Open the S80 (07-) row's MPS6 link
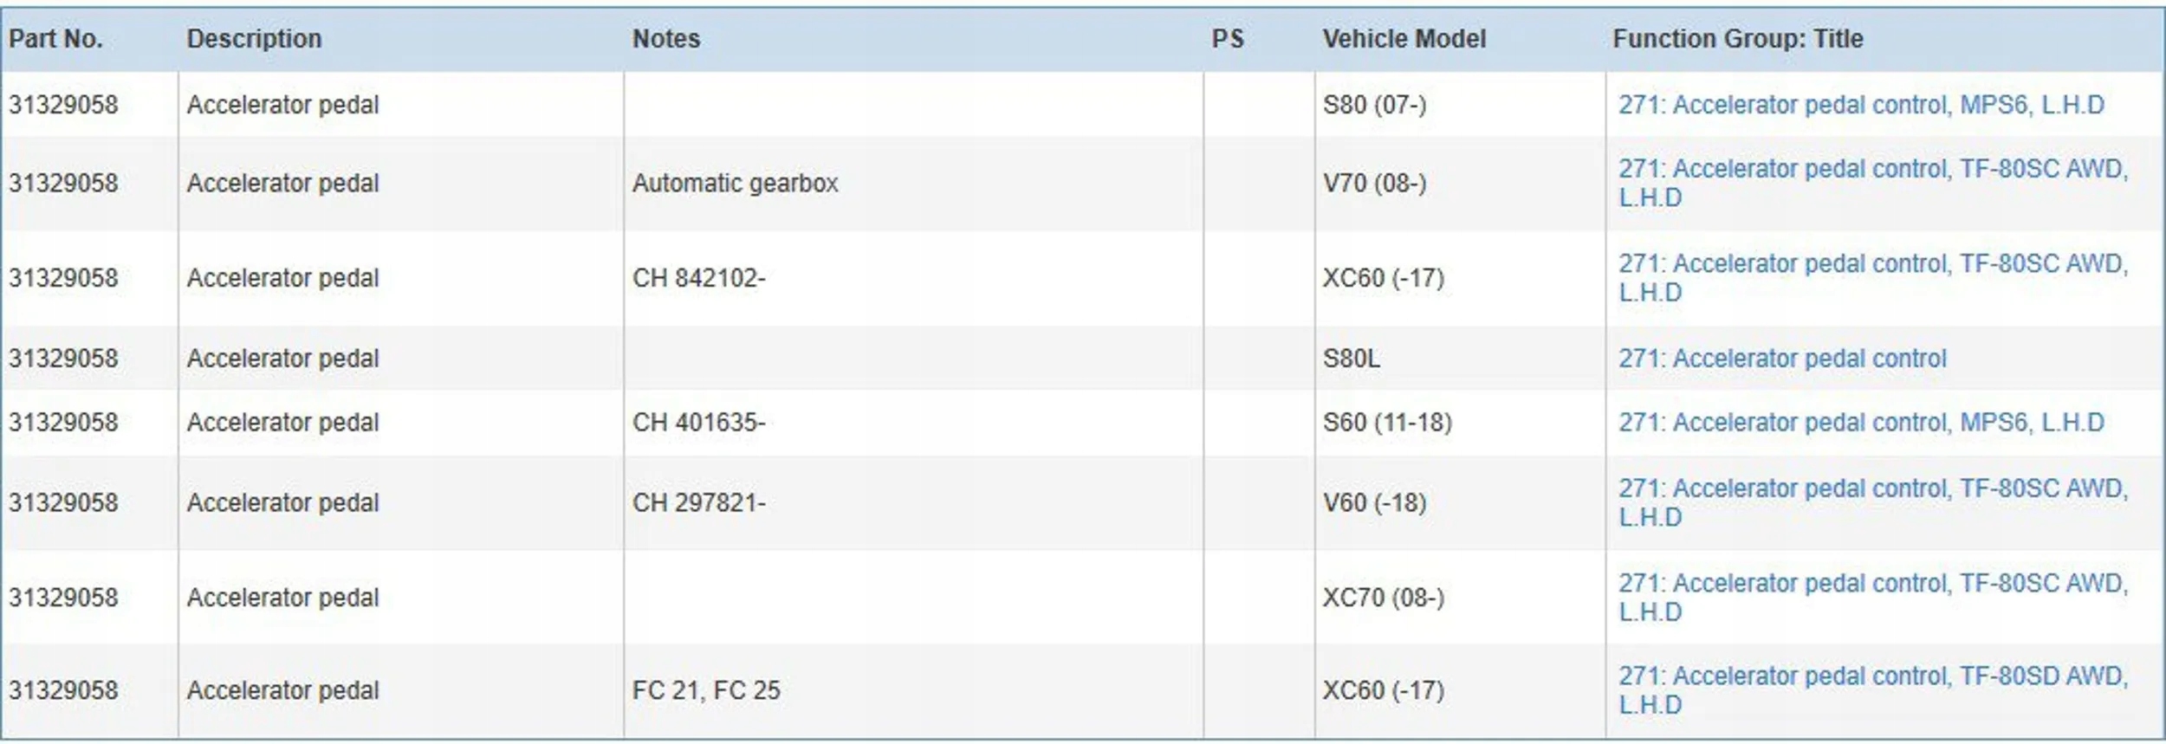Image resolution: width=2166 pixels, height=744 pixels. tap(1860, 105)
